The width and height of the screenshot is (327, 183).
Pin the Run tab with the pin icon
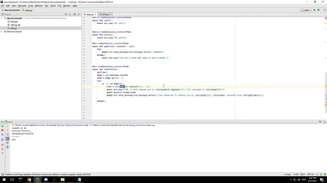(x=2, y=144)
